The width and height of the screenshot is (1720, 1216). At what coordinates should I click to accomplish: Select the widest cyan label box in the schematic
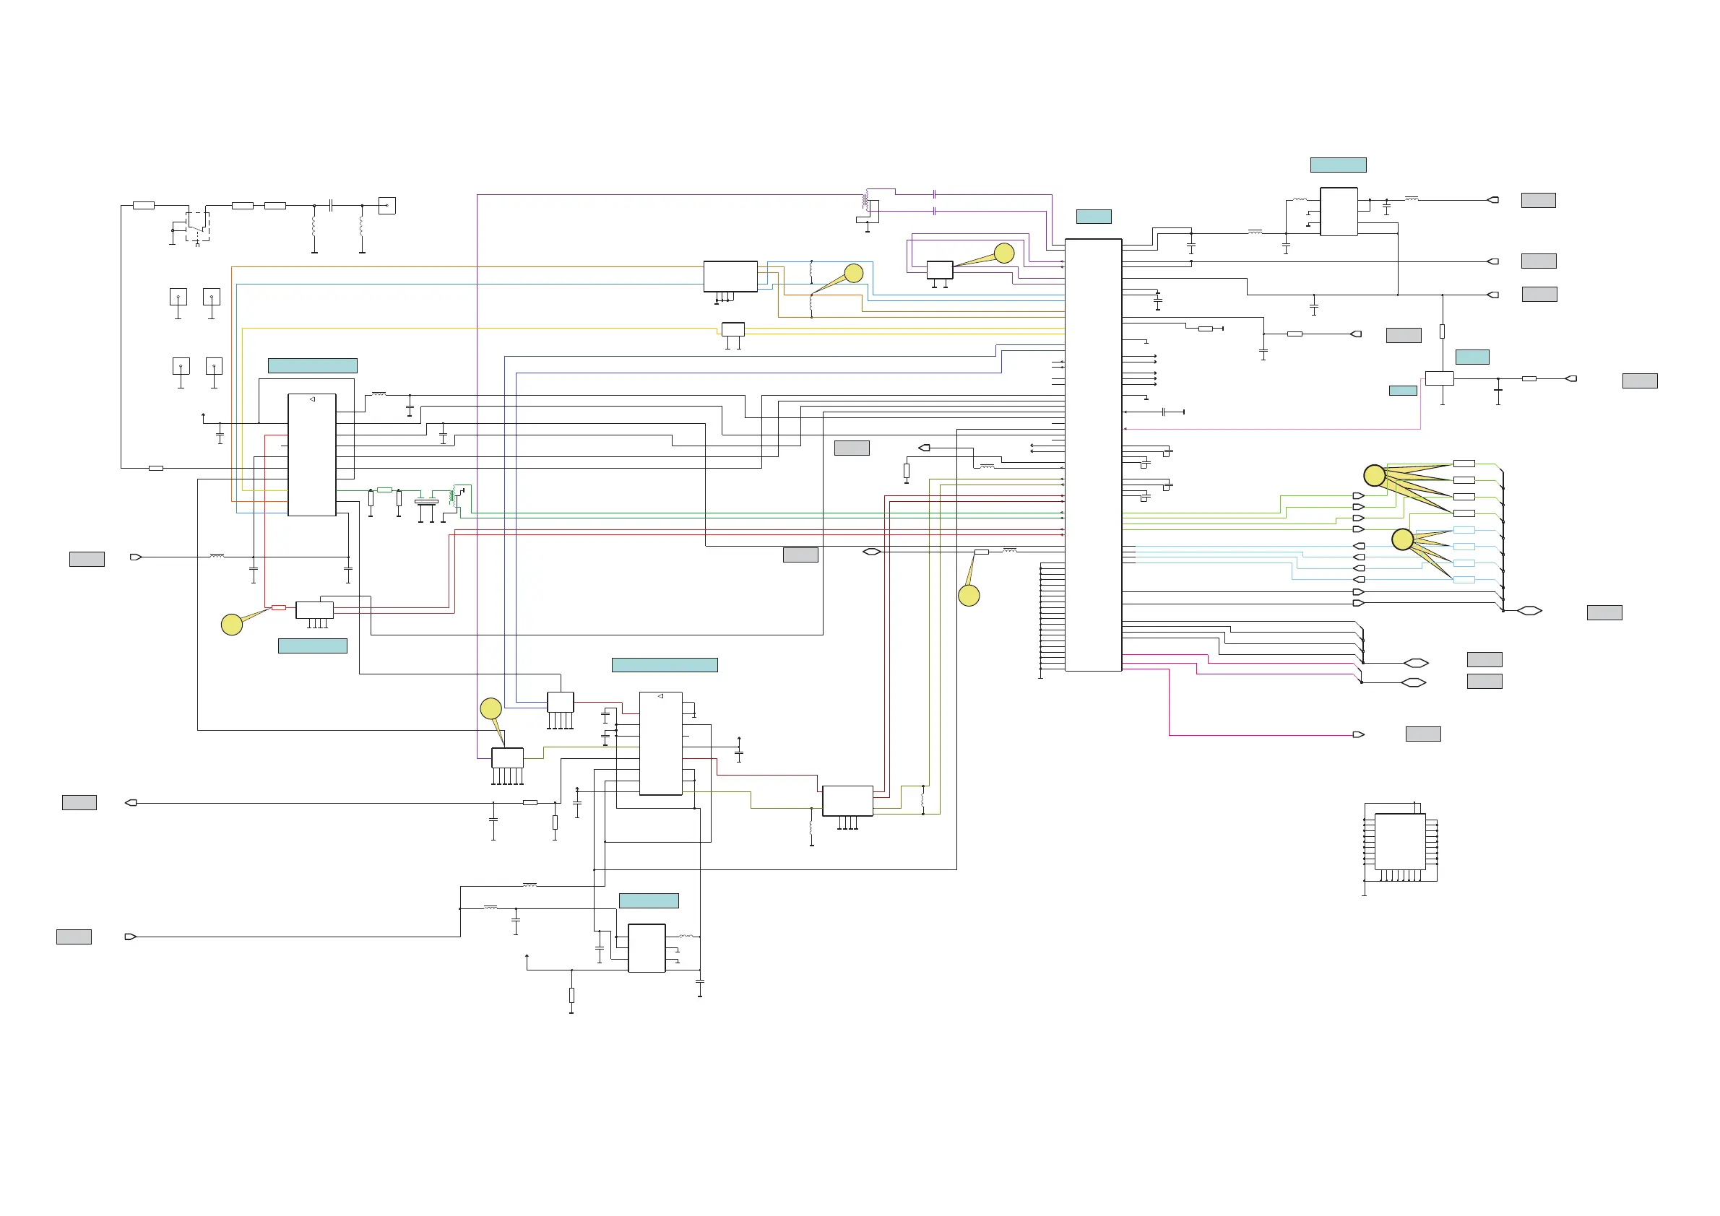(665, 665)
